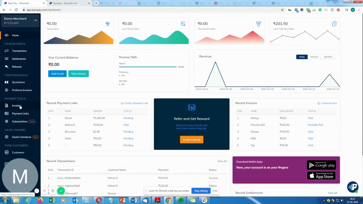Click the browser address bar
This screenshot has width=363, height=204.
(x=142, y=10)
